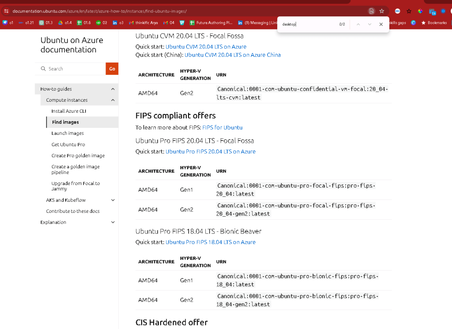Collapse the Compute instances section
Image resolution: width=452 pixels, height=329 pixels.
click(x=113, y=100)
